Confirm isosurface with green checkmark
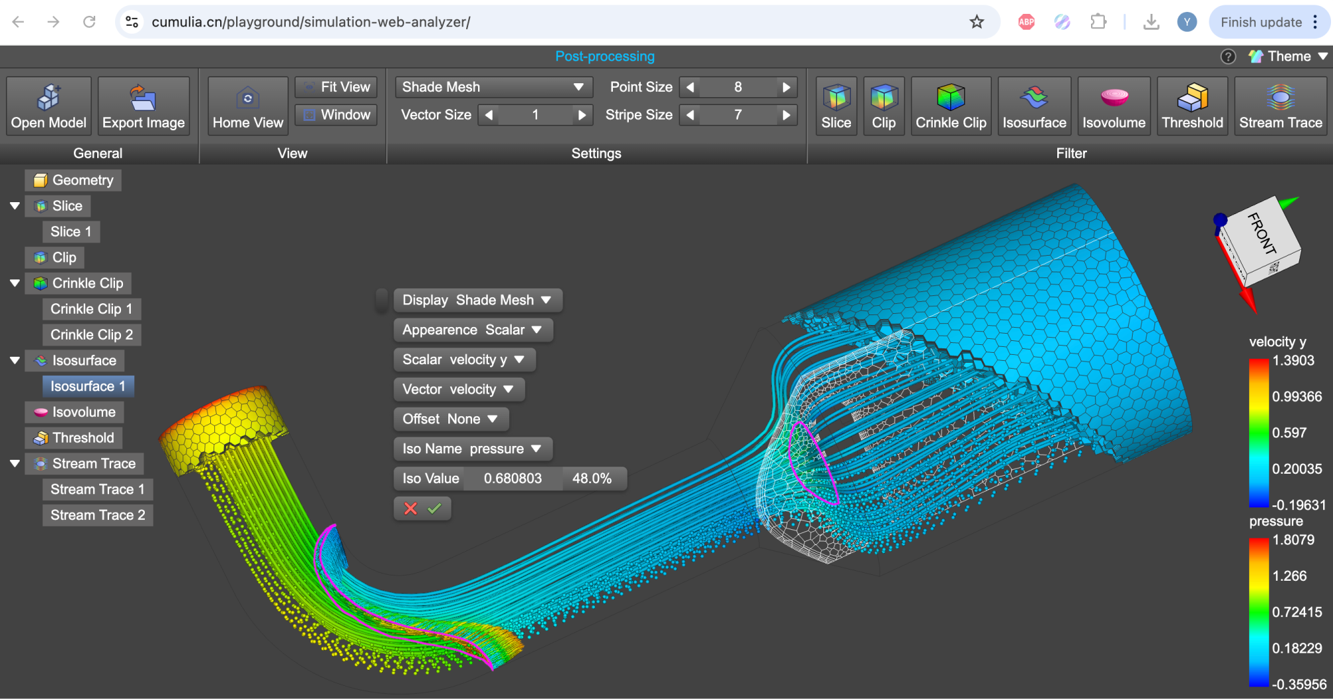The image size is (1333, 699). point(434,509)
